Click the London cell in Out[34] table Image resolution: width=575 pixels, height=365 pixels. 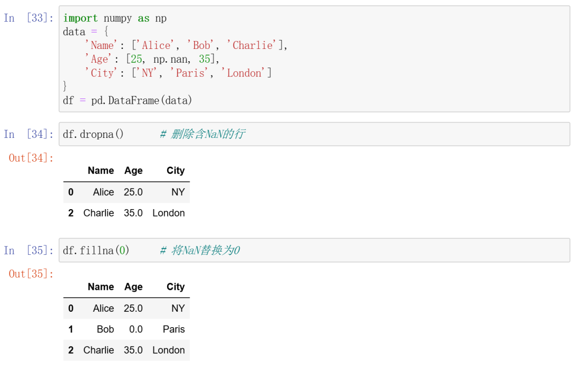168,213
